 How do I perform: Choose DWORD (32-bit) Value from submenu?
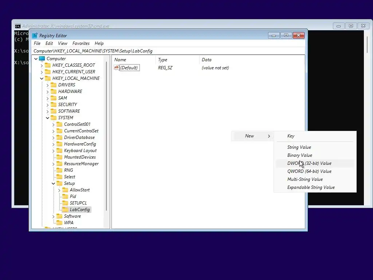(315, 163)
